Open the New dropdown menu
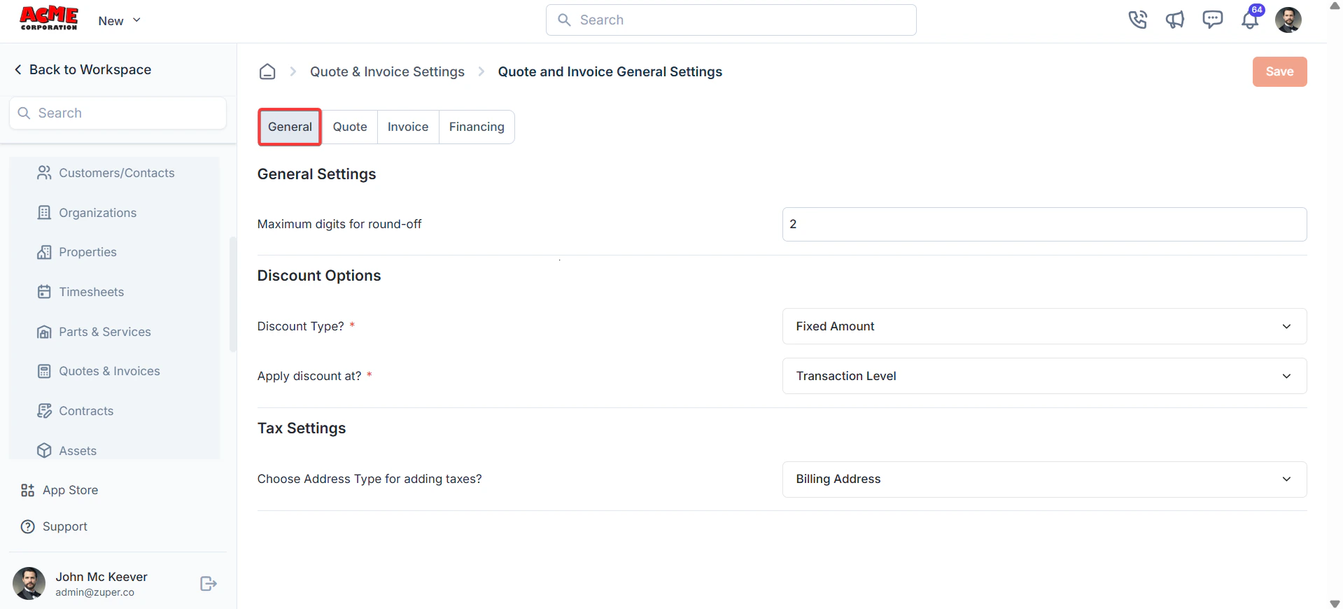Screen dimensions: 1343x609 (120, 20)
